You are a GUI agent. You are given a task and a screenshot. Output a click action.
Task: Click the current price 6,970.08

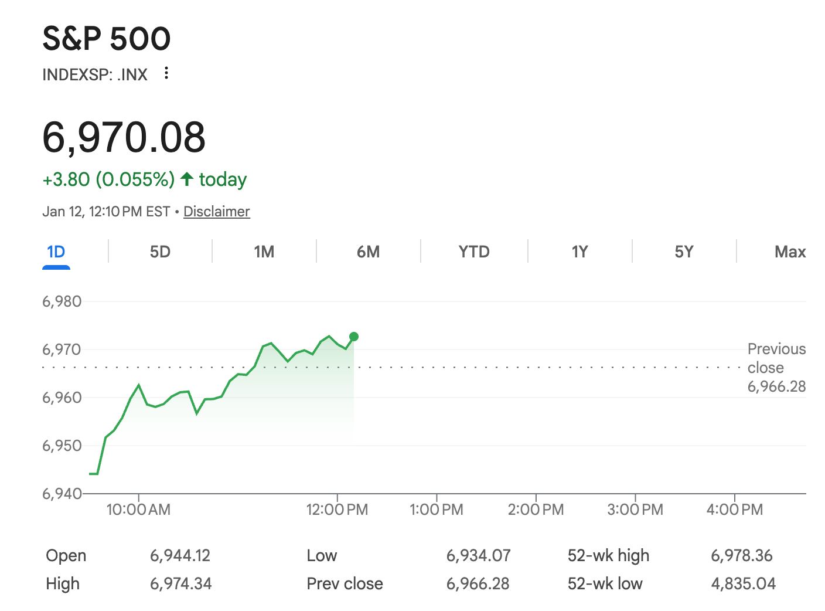point(124,138)
